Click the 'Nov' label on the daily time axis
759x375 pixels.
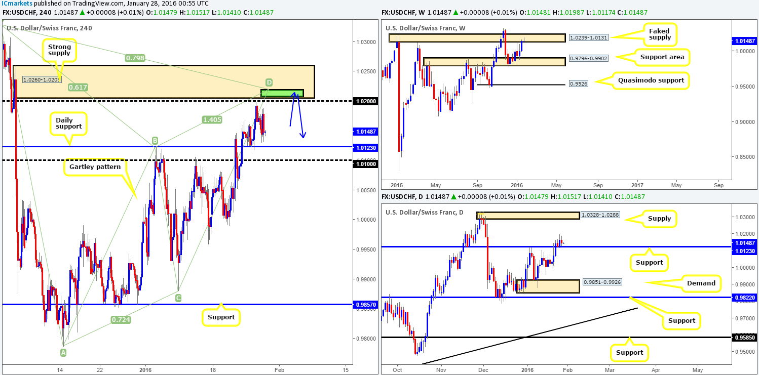click(440, 369)
